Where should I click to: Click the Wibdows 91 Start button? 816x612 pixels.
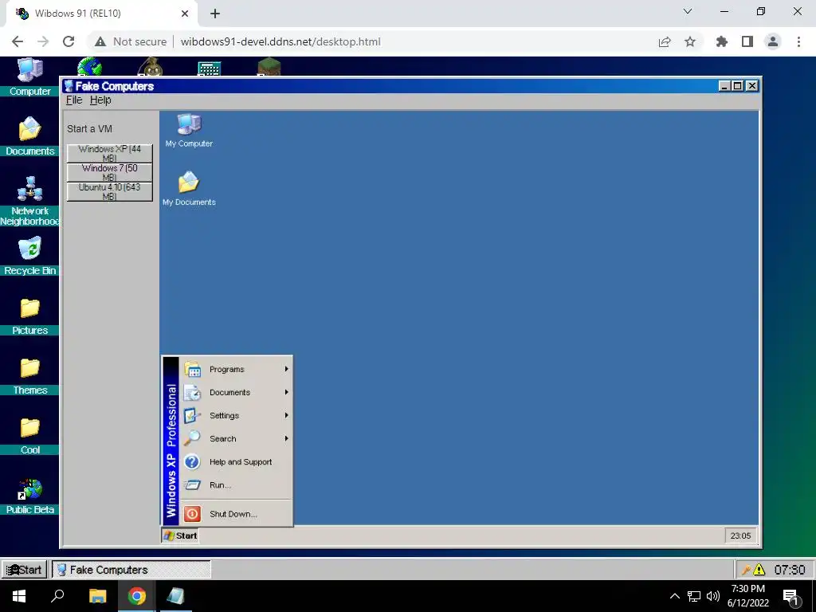(x=25, y=570)
